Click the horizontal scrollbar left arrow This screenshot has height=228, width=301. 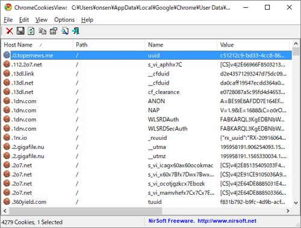tap(5, 211)
